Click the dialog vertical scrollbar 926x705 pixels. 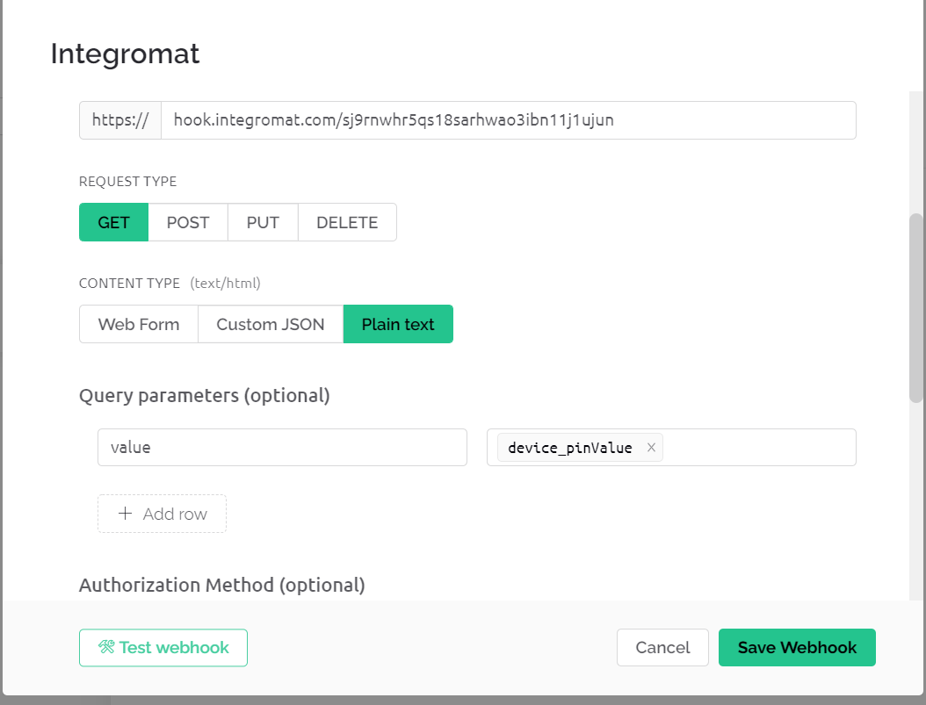click(x=916, y=308)
